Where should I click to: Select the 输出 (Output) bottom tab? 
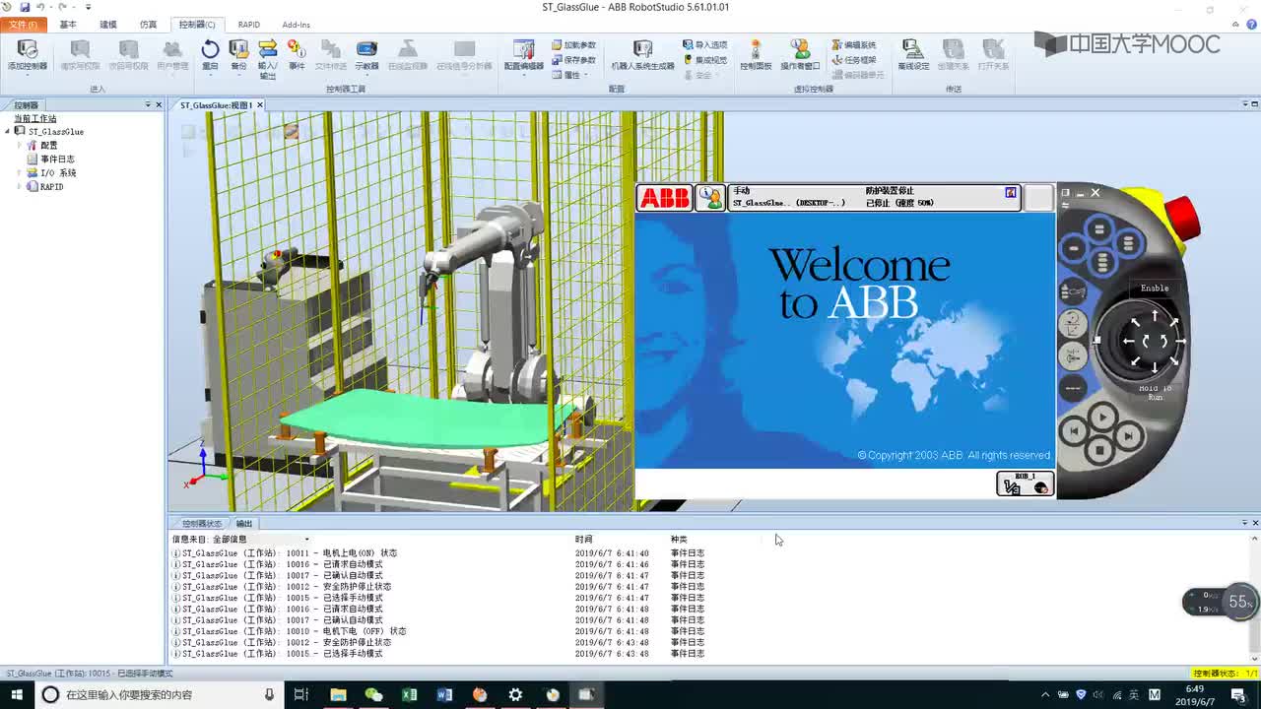244,524
